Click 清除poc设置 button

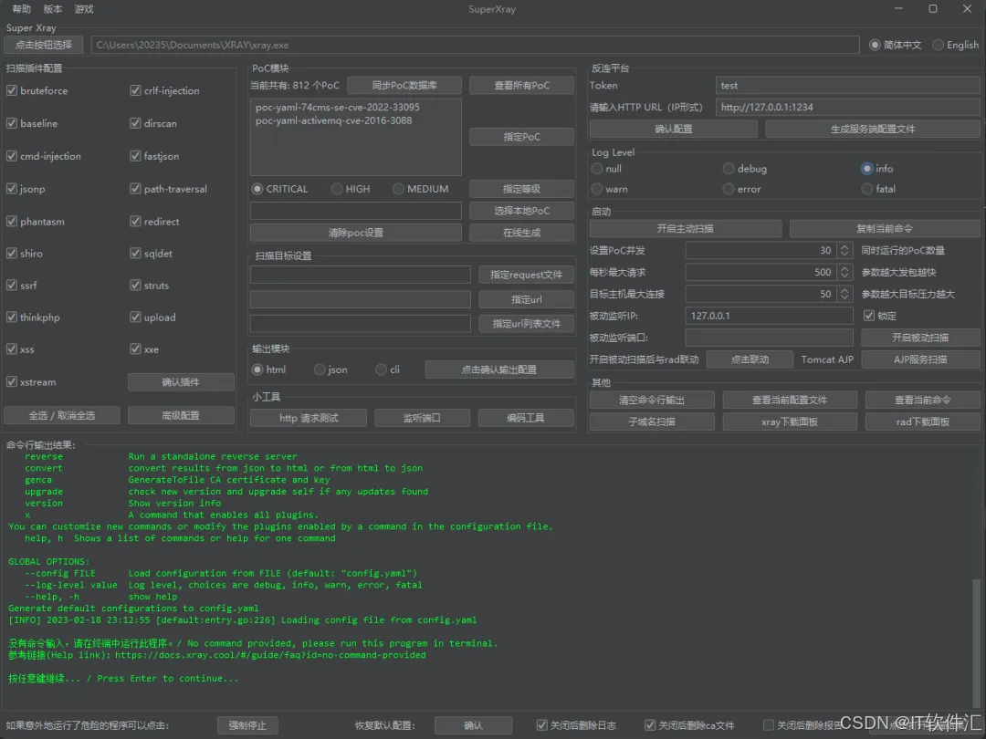pos(356,233)
